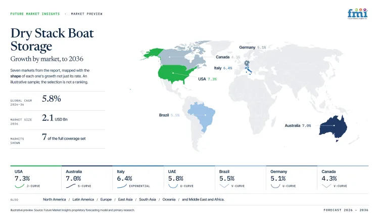Click the Germany U-curve icon
The height and width of the screenshot is (213, 379).
pyautogui.click(x=275, y=186)
